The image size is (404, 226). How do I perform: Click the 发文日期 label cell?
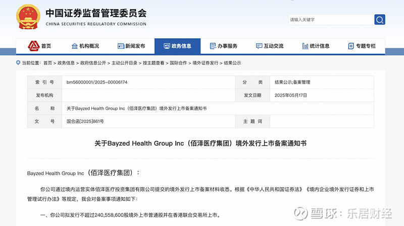click(x=252, y=95)
